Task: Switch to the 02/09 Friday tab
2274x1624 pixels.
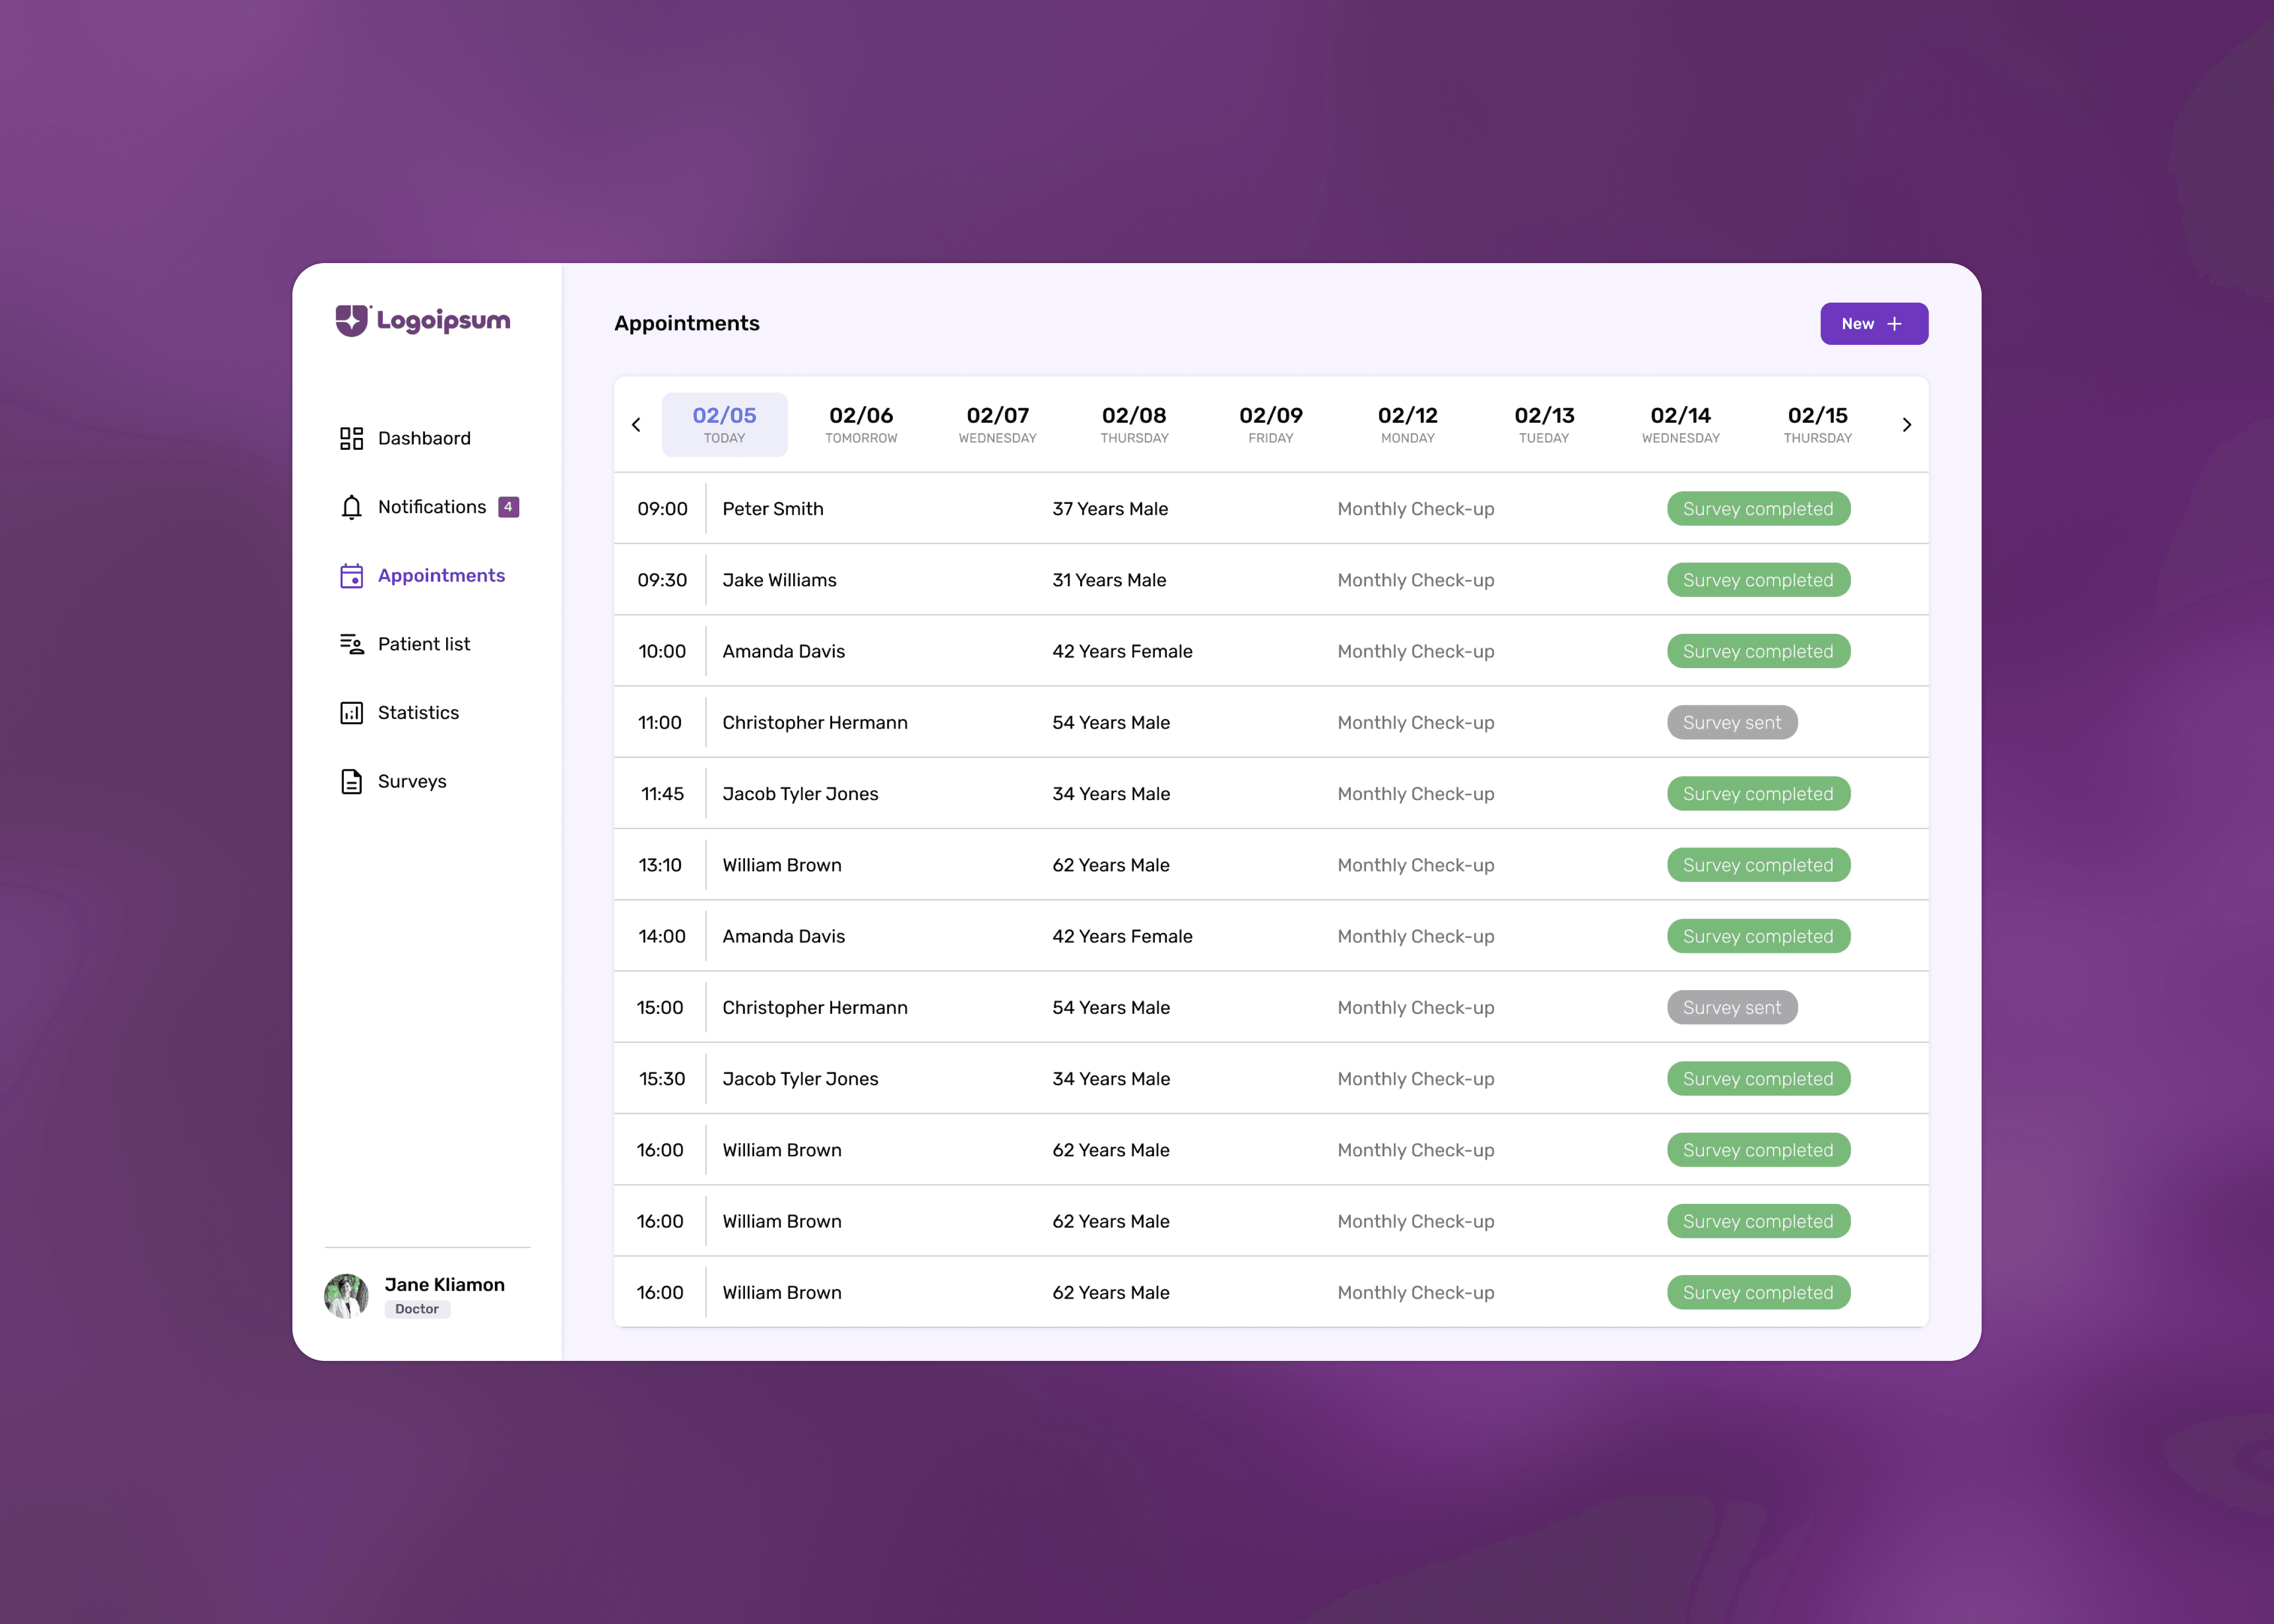Action: point(1270,425)
